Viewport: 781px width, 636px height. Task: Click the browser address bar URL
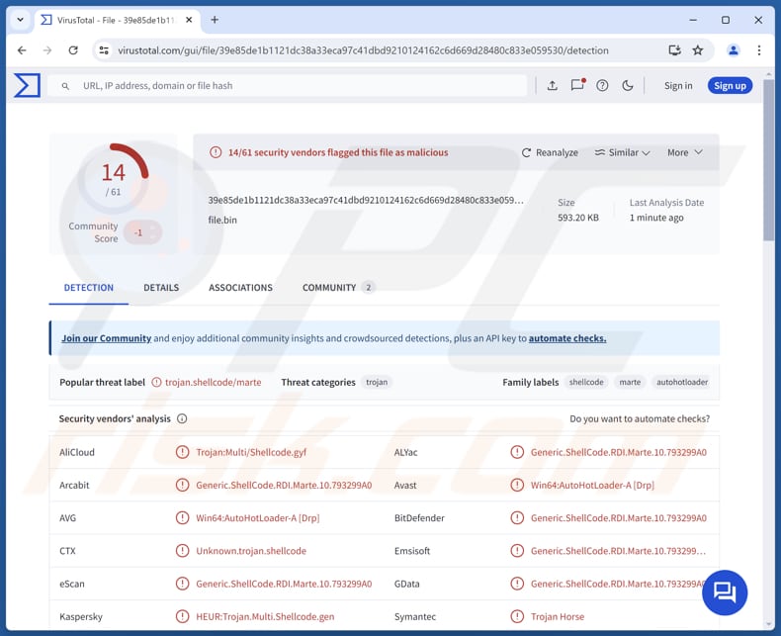pyautogui.click(x=363, y=50)
